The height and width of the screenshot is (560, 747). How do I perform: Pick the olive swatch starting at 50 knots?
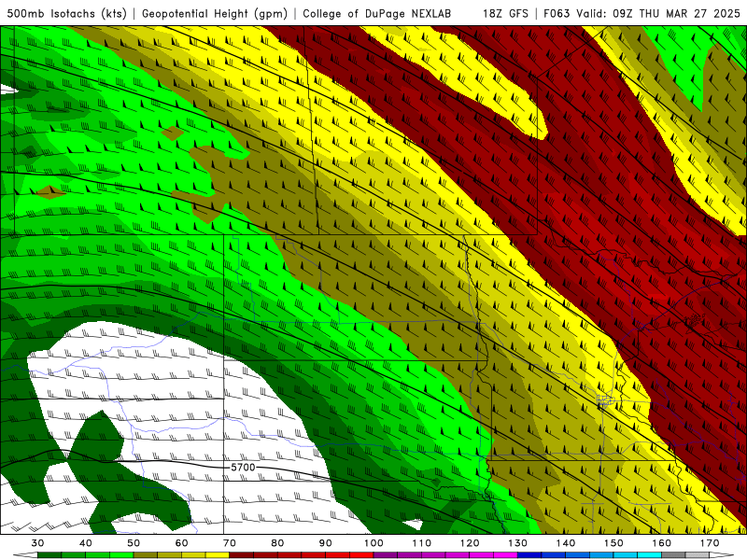pyautogui.click(x=146, y=555)
